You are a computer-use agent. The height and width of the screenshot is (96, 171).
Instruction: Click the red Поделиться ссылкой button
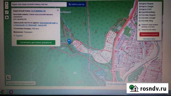[x=149, y=34]
